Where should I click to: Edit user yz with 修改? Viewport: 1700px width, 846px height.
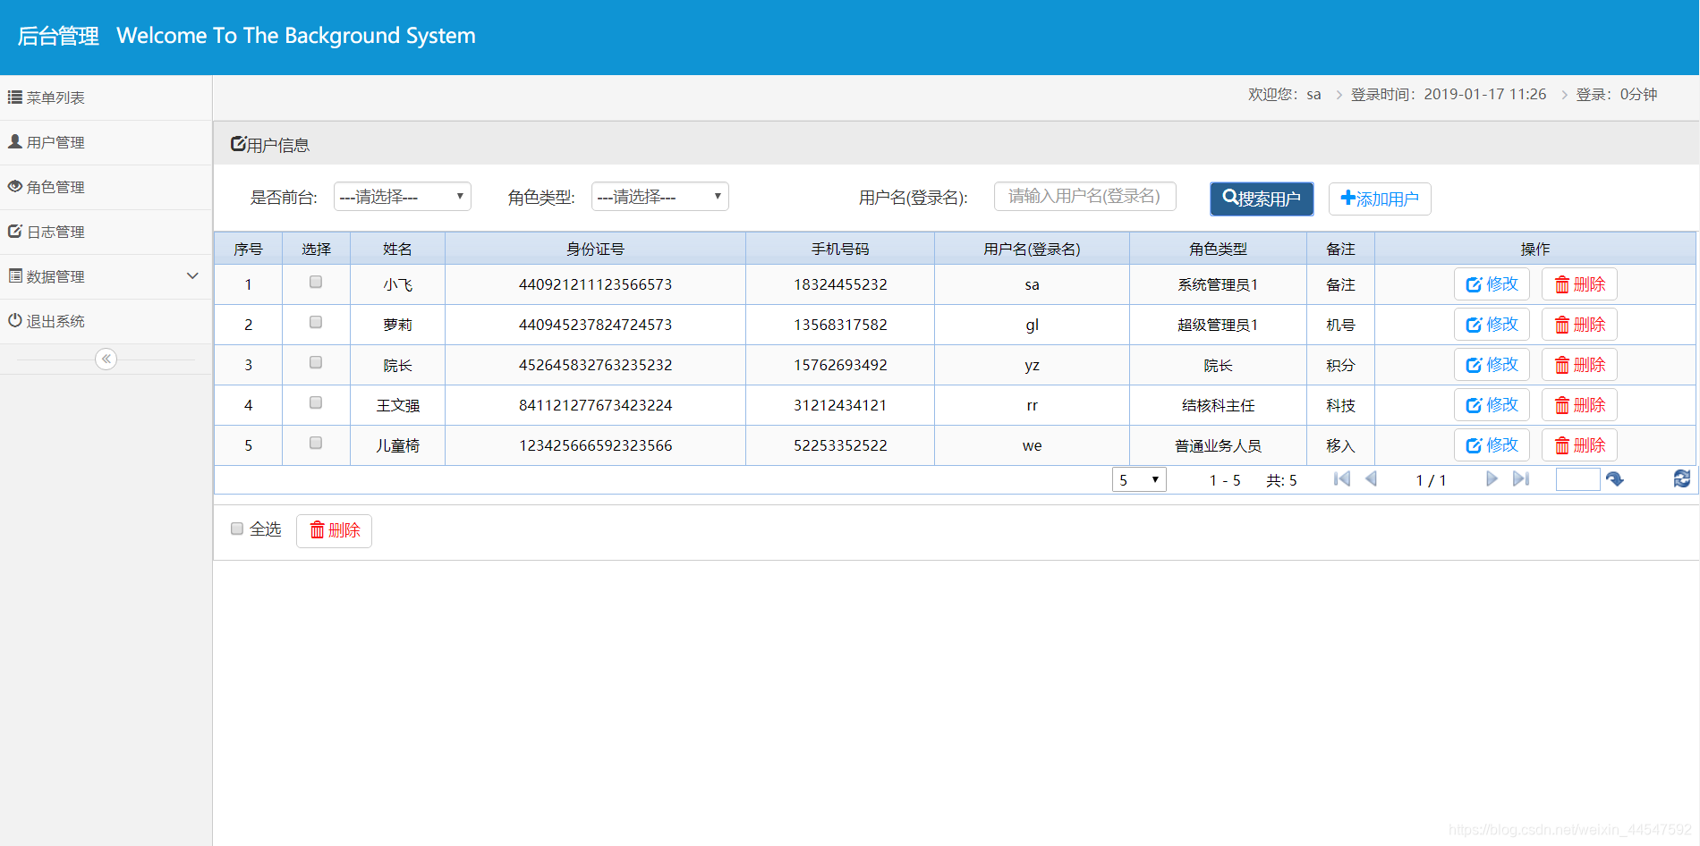(x=1492, y=365)
